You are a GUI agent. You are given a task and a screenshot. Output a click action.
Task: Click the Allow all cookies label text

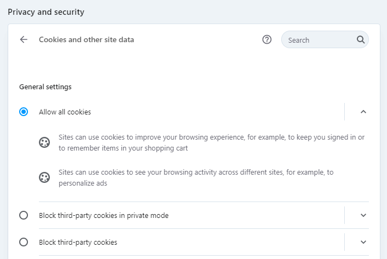click(65, 112)
